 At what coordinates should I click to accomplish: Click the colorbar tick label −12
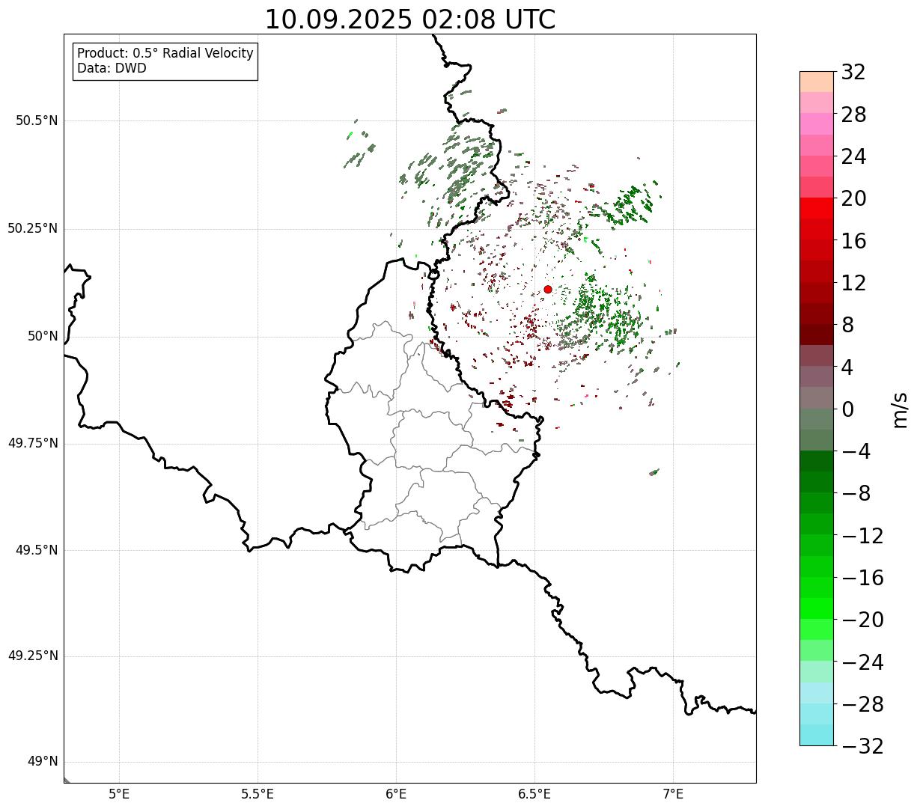point(862,536)
